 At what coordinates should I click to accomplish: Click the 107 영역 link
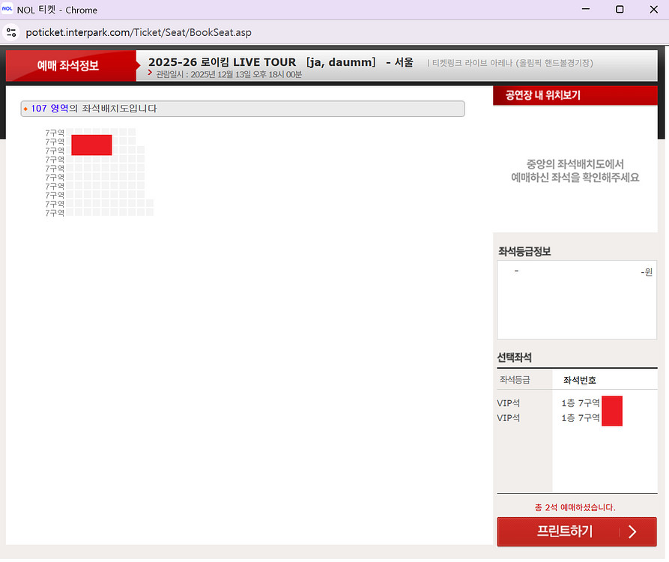[x=49, y=109]
